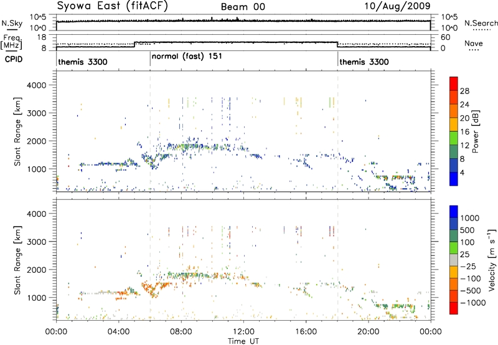The width and height of the screenshot is (498, 345).
Task: Click the 4 label on Power colorbar
Action: coord(462,173)
